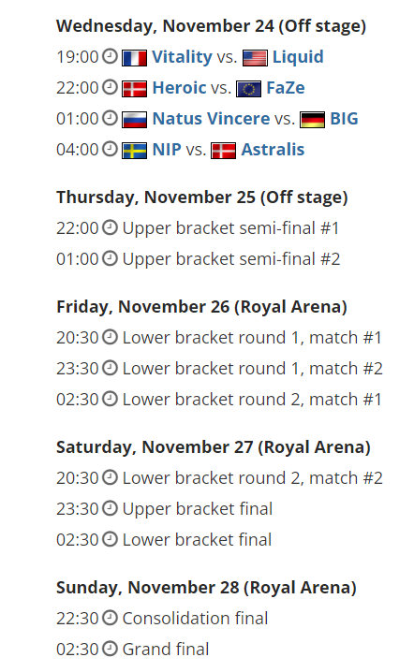Open the Heroic team page
Image resolution: width=414 pixels, height=672 pixels.
click(x=179, y=87)
